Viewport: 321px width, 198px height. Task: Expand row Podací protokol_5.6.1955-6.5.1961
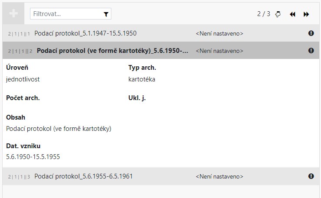point(84,176)
